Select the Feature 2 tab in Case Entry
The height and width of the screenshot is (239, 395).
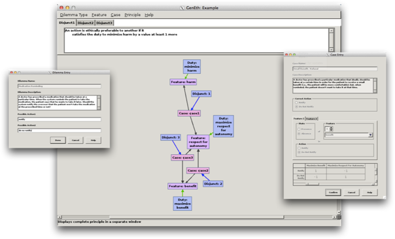tap(311, 118)
